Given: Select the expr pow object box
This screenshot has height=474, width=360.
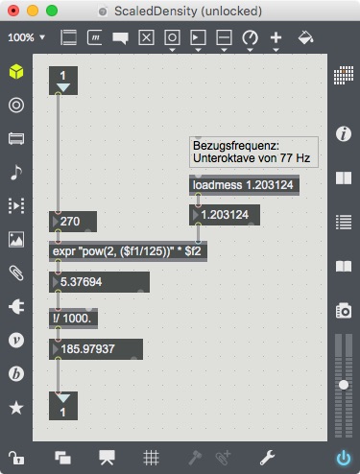Looking at the screenshot, I should pyautogui.click(x=128, y=251).
